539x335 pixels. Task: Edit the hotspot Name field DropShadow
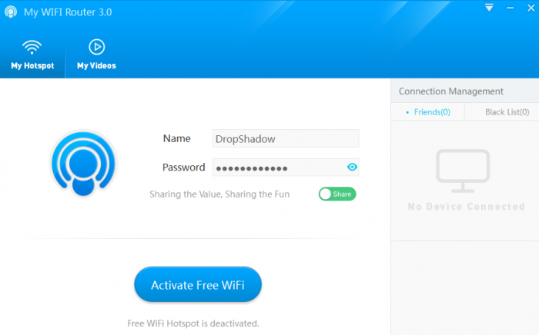pyautogui.click(x=286, y=138)
